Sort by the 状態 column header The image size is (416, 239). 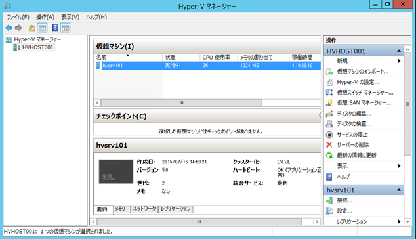pos(181,58)
